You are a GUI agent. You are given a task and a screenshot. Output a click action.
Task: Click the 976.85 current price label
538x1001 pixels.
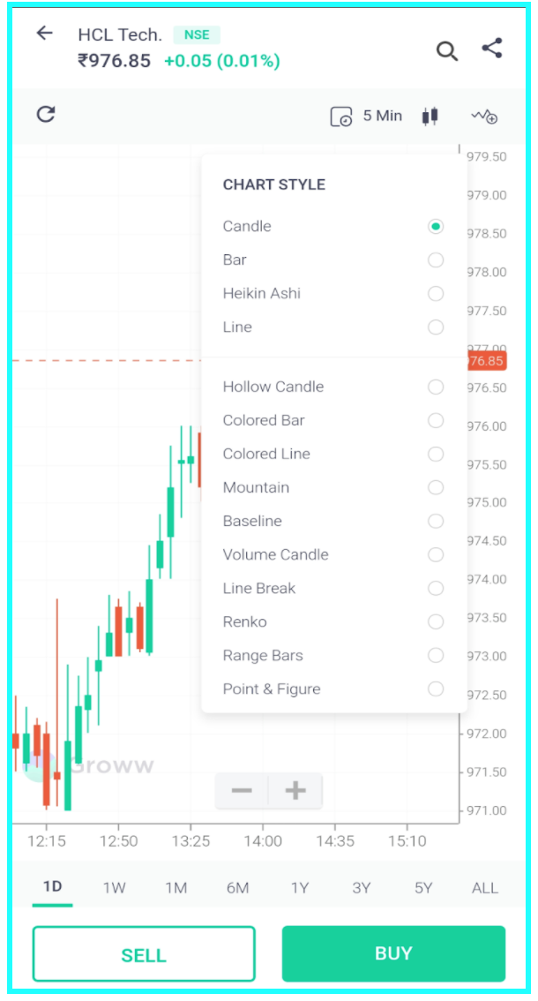coord(485,361)
